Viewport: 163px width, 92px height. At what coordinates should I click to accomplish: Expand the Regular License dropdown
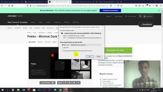click(107, 74)
